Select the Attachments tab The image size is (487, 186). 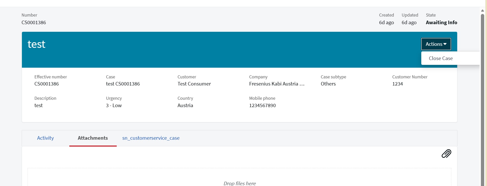coord(93,138)
